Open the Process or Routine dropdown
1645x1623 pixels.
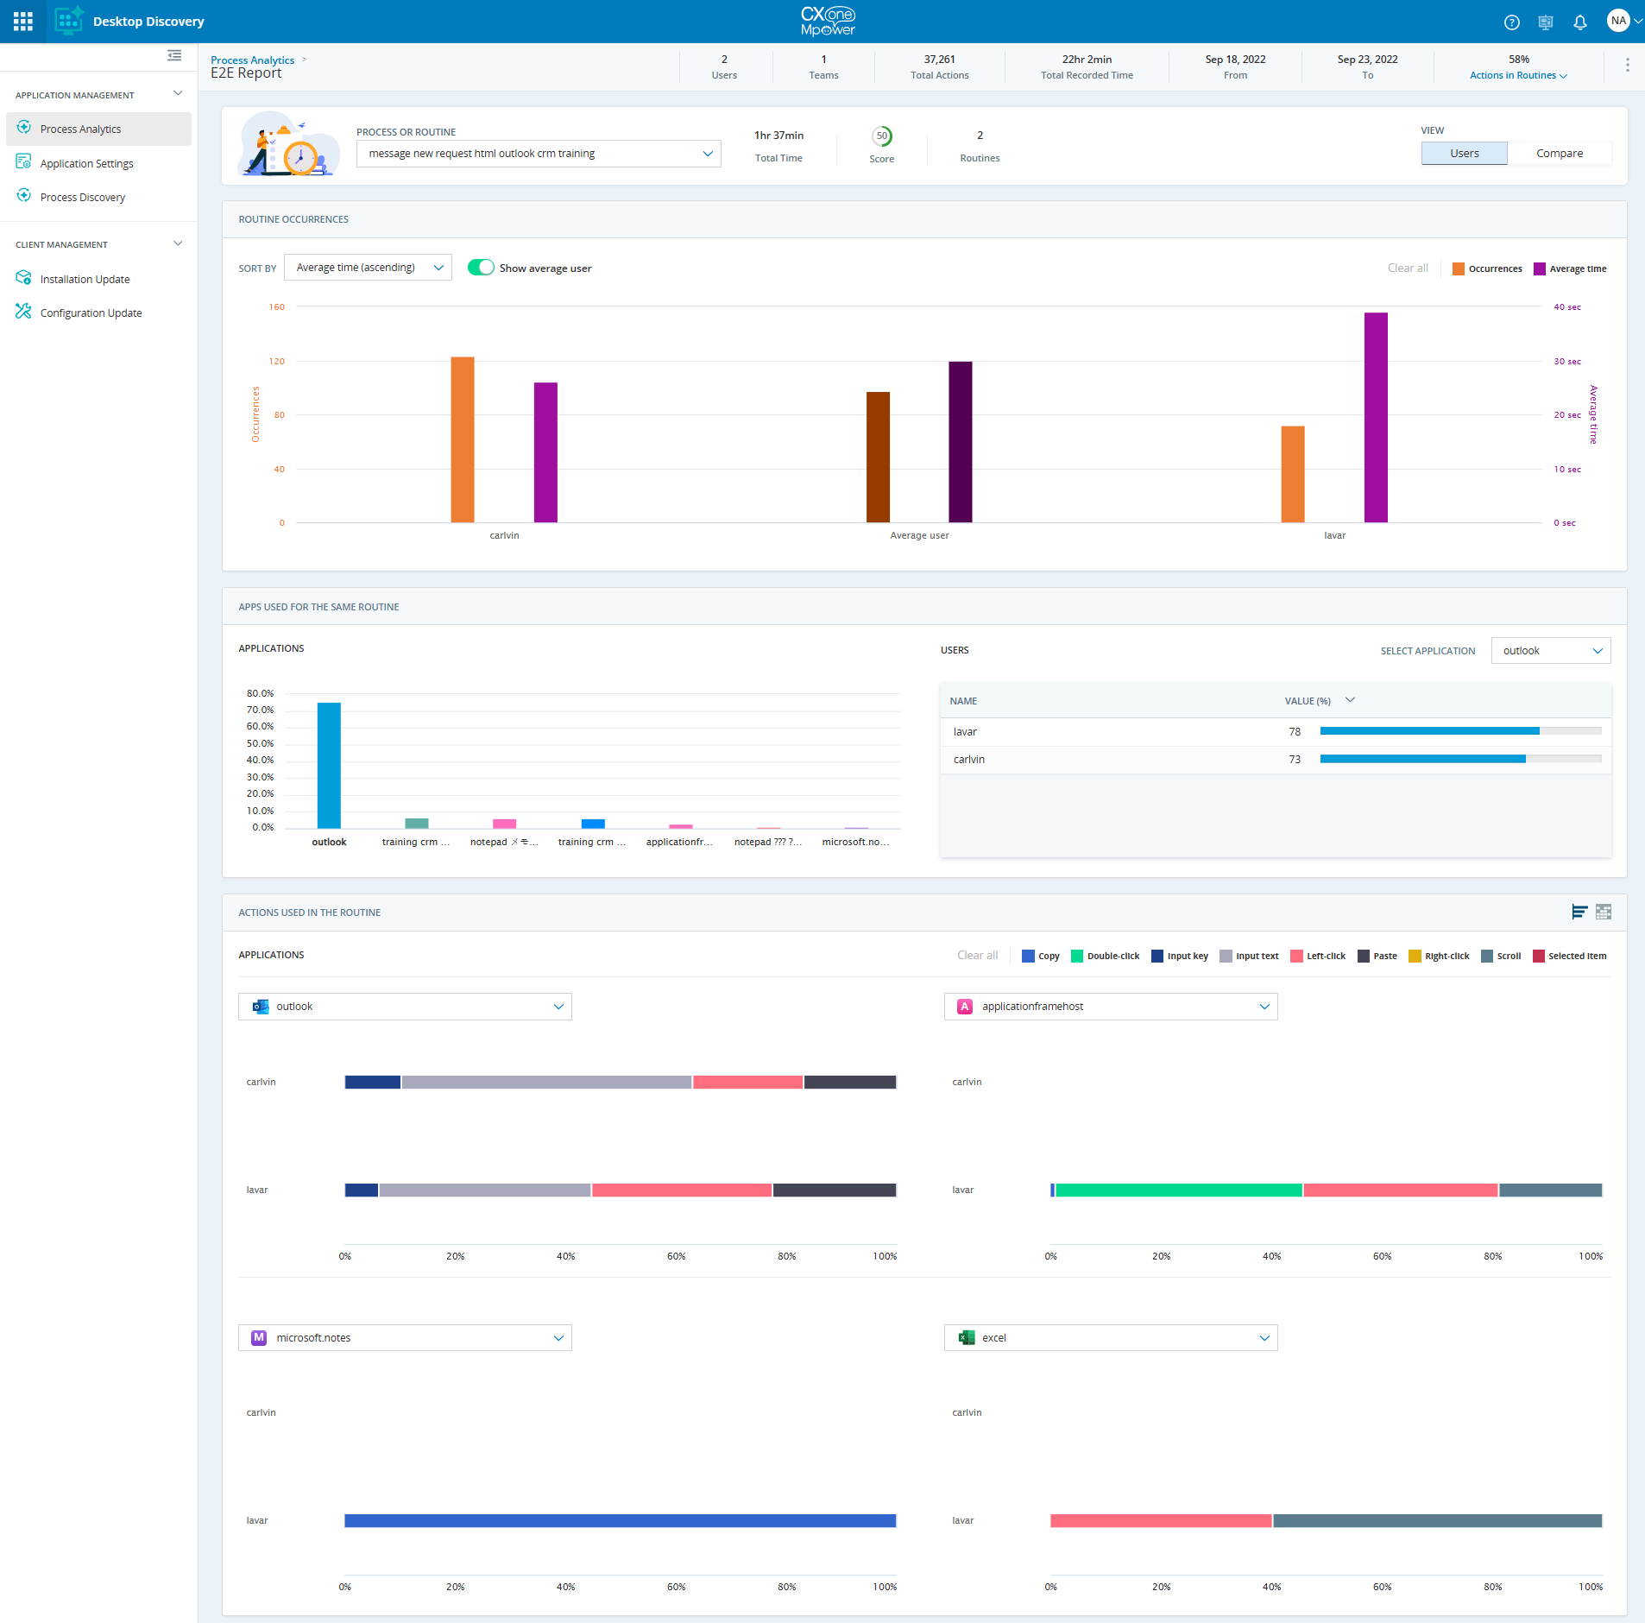[539, 154]
